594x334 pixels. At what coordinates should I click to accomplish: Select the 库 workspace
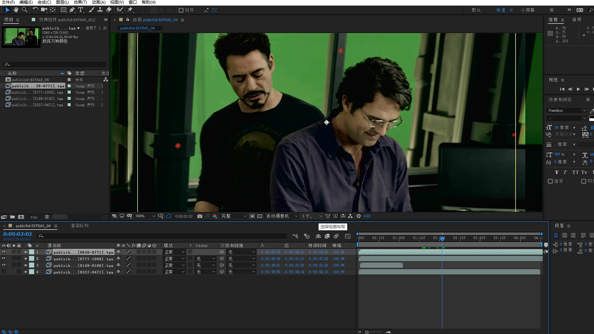tap(552, 10)
